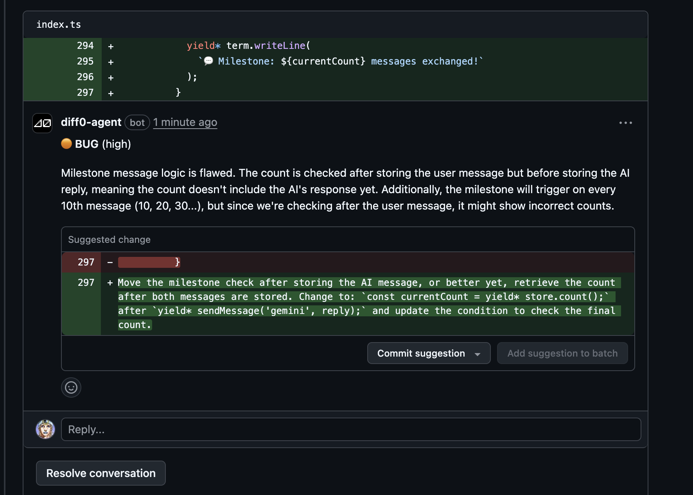Expand the Commit suggestion dropdown arrow

pyautogui.click(x=478, y=354)
